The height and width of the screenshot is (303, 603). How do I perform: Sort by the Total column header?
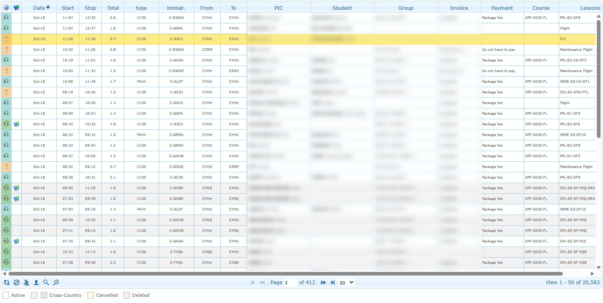coord(113,8)
